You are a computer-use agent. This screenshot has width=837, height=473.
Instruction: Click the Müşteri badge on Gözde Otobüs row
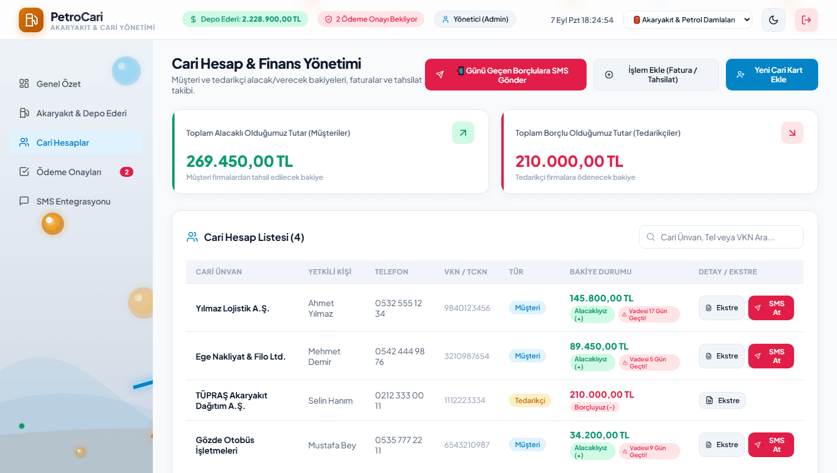click(x=527, y=445)
